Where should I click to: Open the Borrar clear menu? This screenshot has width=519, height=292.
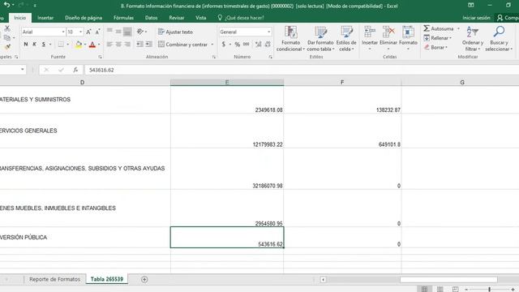click(435, 47)
